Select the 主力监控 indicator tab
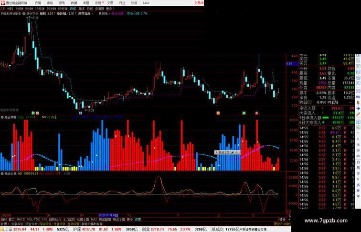The height and width of the screenshot is (232, 361). tap(69, 220)
